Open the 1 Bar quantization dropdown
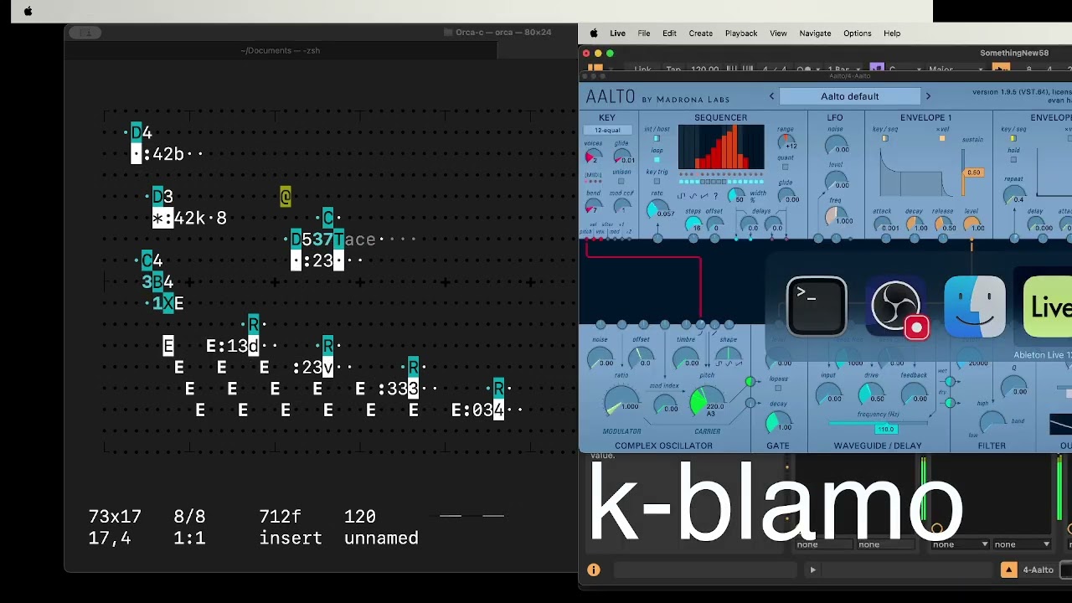Viewport: 1072px width, 603px height. 845,70
